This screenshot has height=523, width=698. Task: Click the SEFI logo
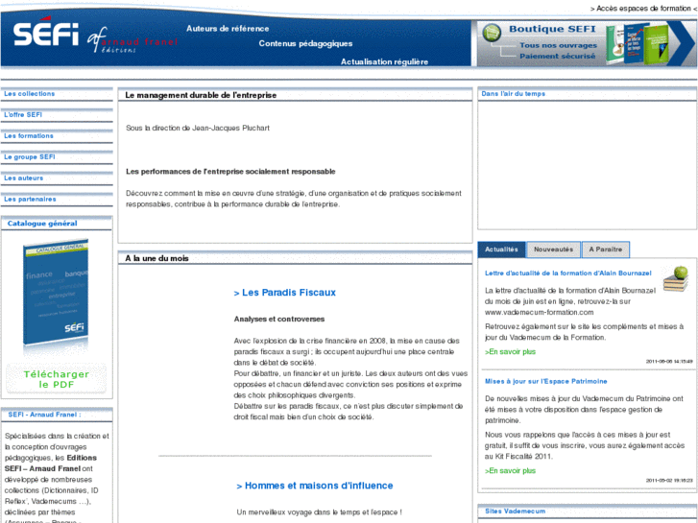tap(45, 32)
